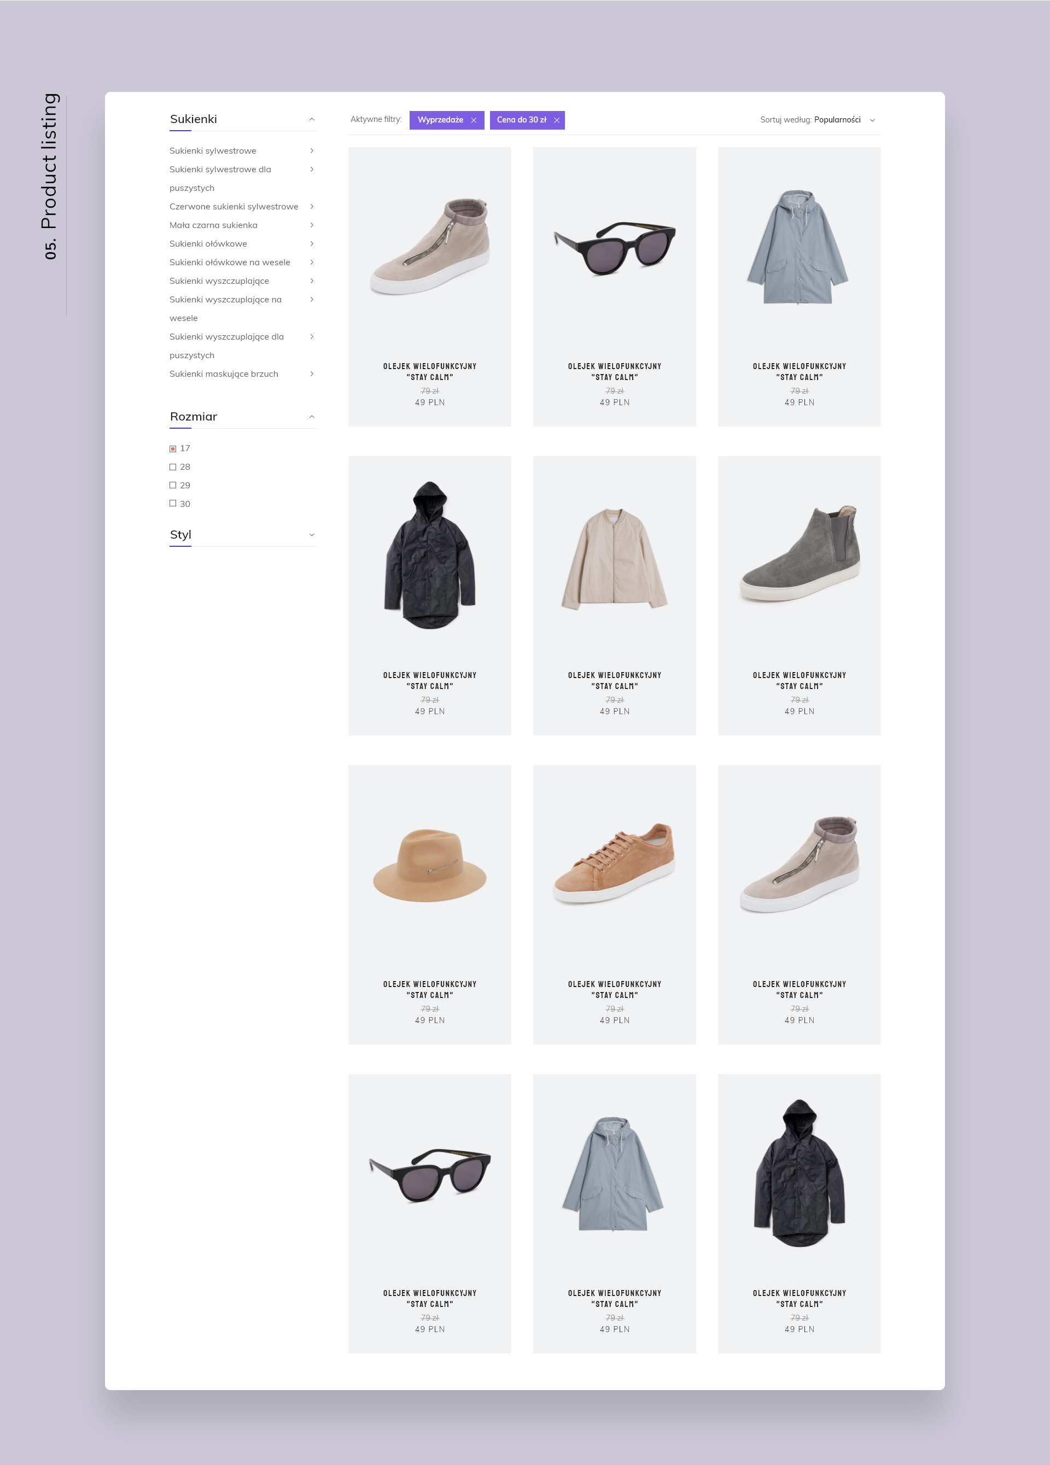
Task: Enable the size 30 checkbox
Action: (x=172, y=503)
